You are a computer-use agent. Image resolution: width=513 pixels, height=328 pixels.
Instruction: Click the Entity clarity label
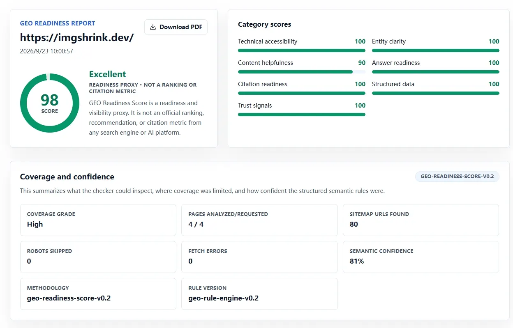pos(389,41)
